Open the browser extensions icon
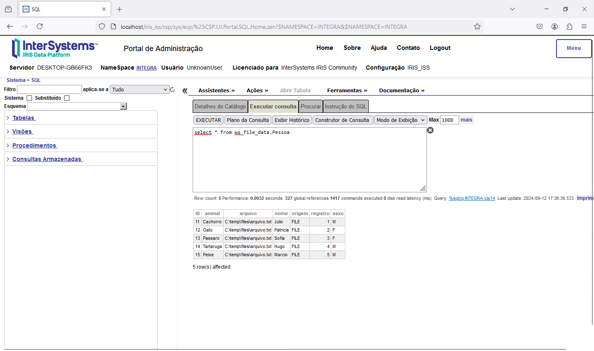Viewport: 594px width, 351px height. click(x=569, y=26)
